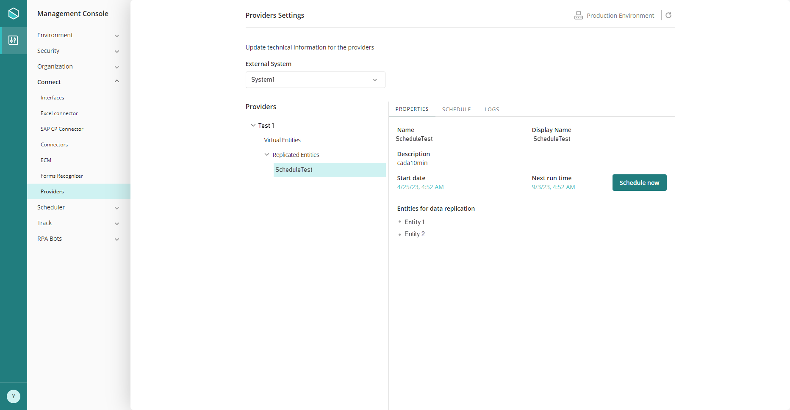Open ECM in the sidebar
The width and height of the screenshot is (790, 410).
pos(46,160)
